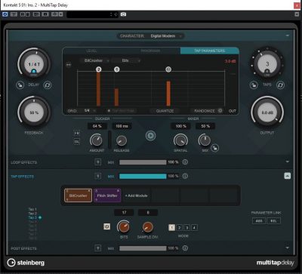The image size is (302, 274).
Task: Click the REL parameter link button
Action: [x=273, y=221]
